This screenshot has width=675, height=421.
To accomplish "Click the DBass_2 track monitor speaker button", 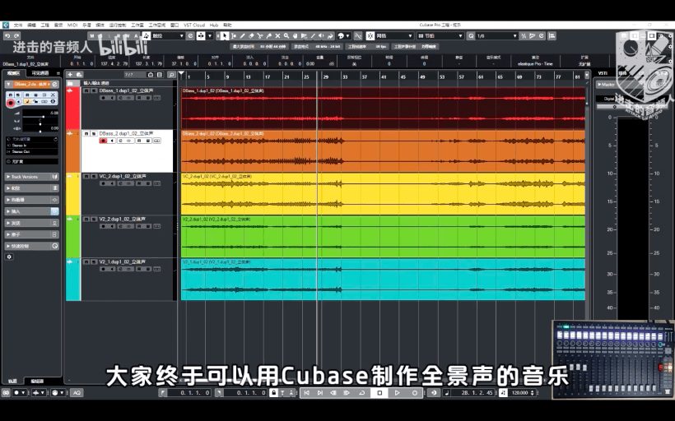I will coord(112,141).
